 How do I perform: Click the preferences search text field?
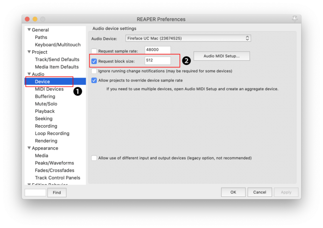click(35, 192)
